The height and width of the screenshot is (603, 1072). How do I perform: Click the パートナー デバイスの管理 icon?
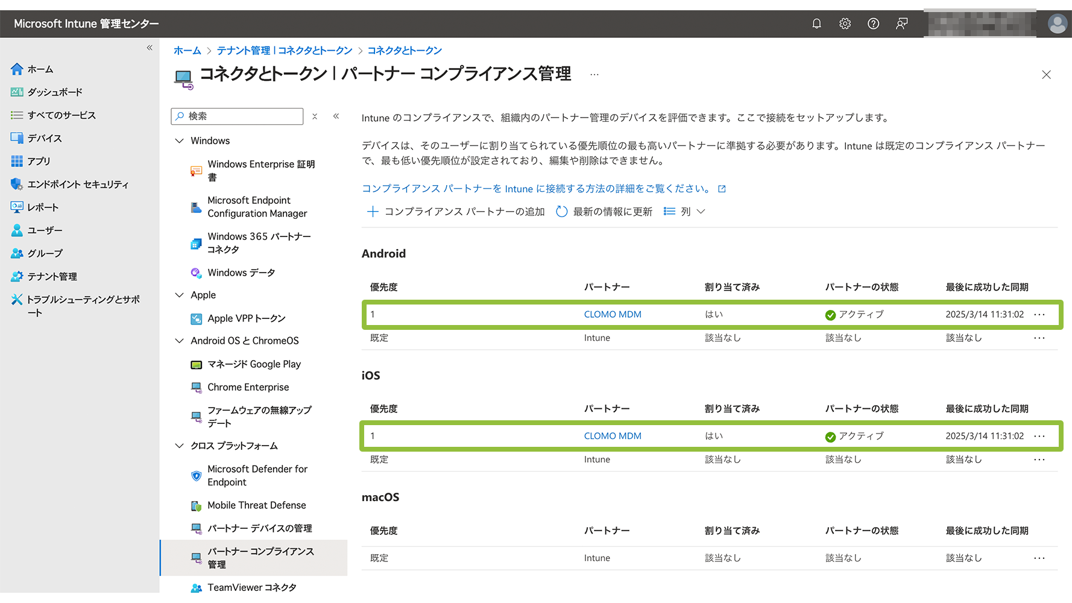196,528
